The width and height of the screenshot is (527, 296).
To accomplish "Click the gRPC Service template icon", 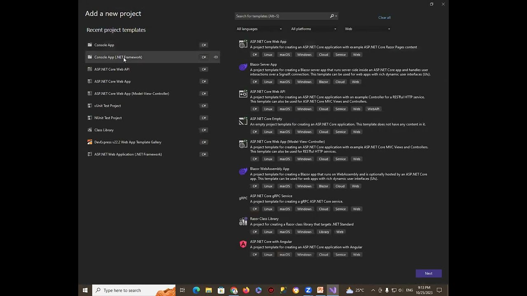I will pos(243,198).
